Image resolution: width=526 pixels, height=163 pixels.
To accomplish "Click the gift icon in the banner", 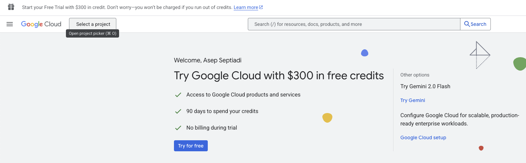I will coord(11,7).
